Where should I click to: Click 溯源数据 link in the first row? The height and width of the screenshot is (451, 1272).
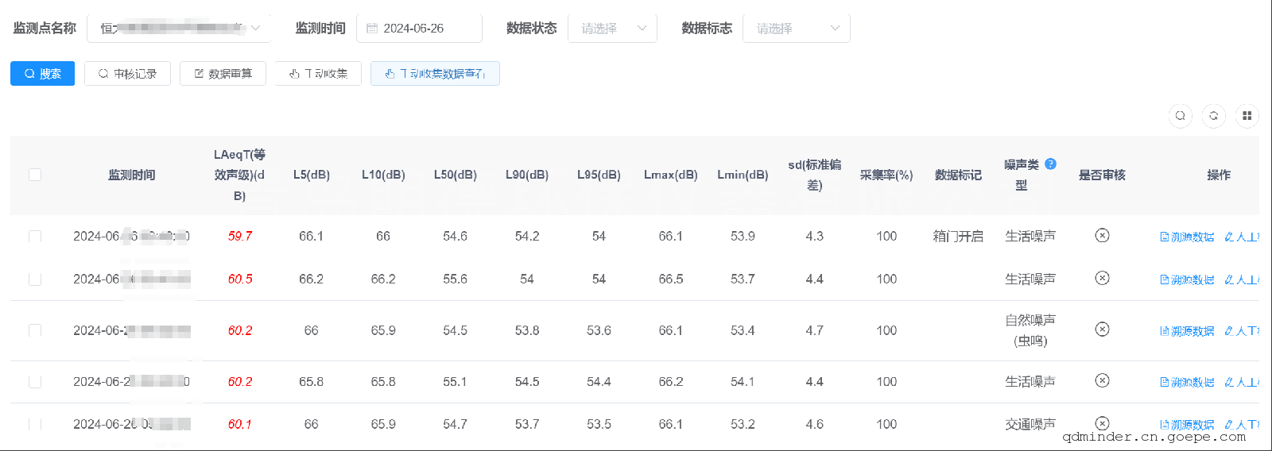point(1187,237)
